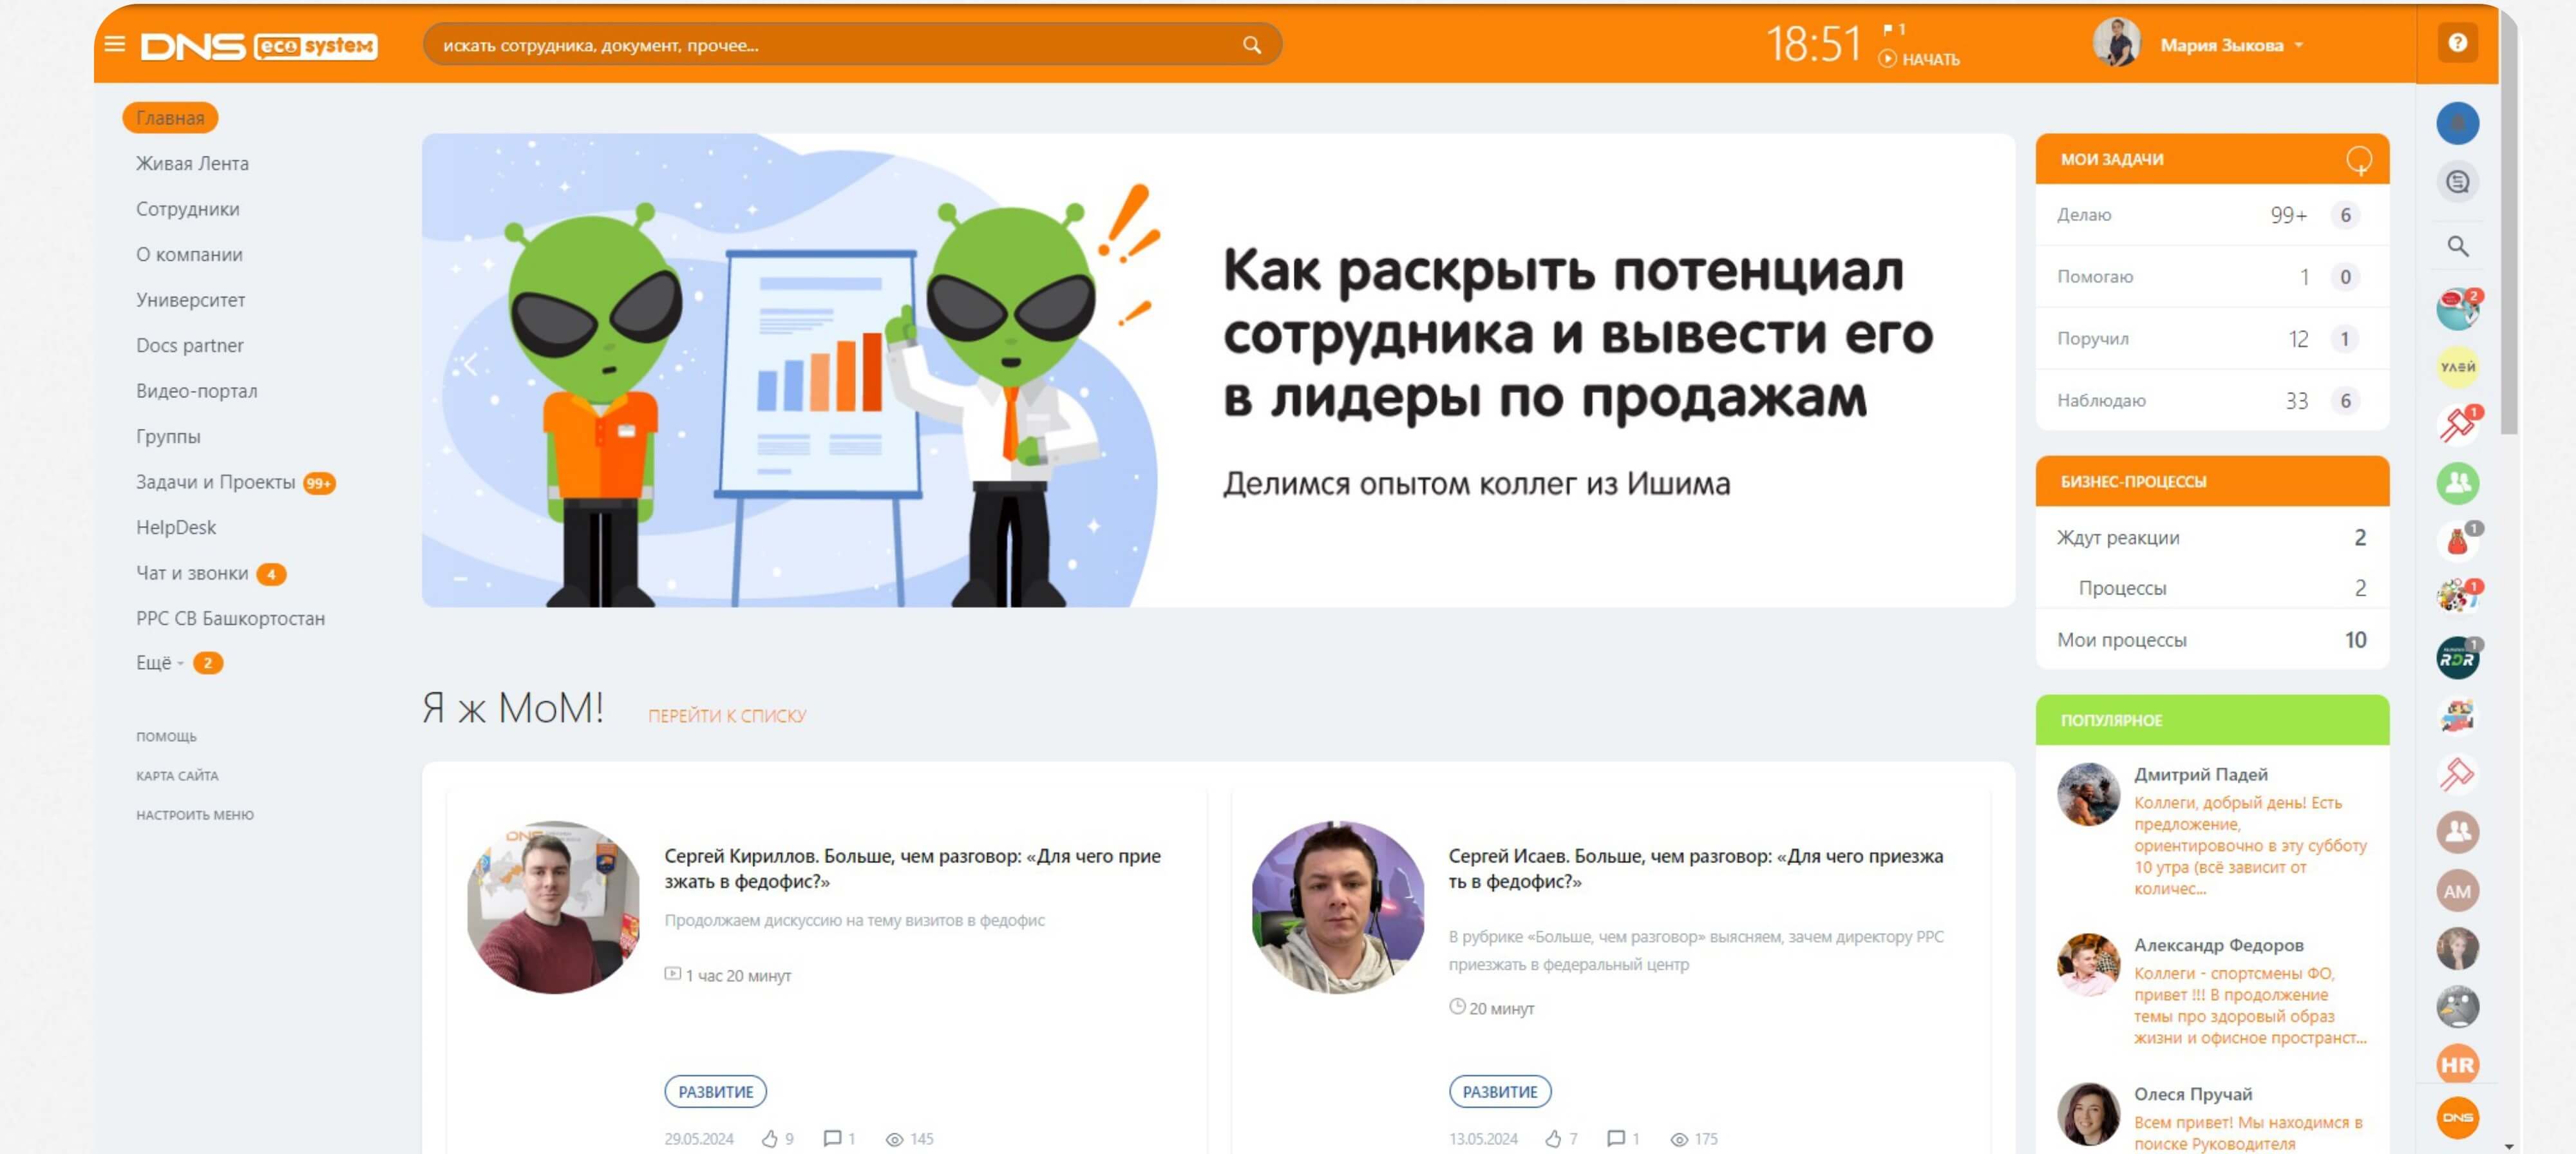Viewport: 2576px width, 1154px height.
Task: Like the Сергей Исаев article thumbs-up icon
Action: [1553, 1139]
